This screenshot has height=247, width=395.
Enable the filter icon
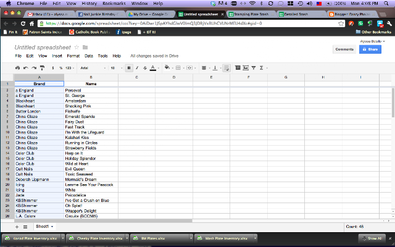(254, 67)
